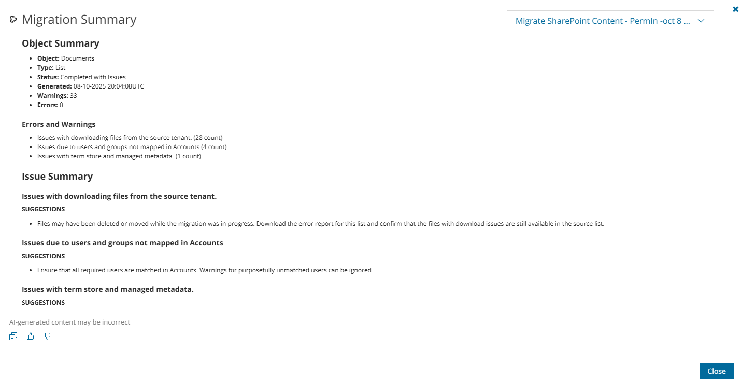Give thumbs down feedback on summary
Screen dimensions: 742x382
(x=47, y=336)
